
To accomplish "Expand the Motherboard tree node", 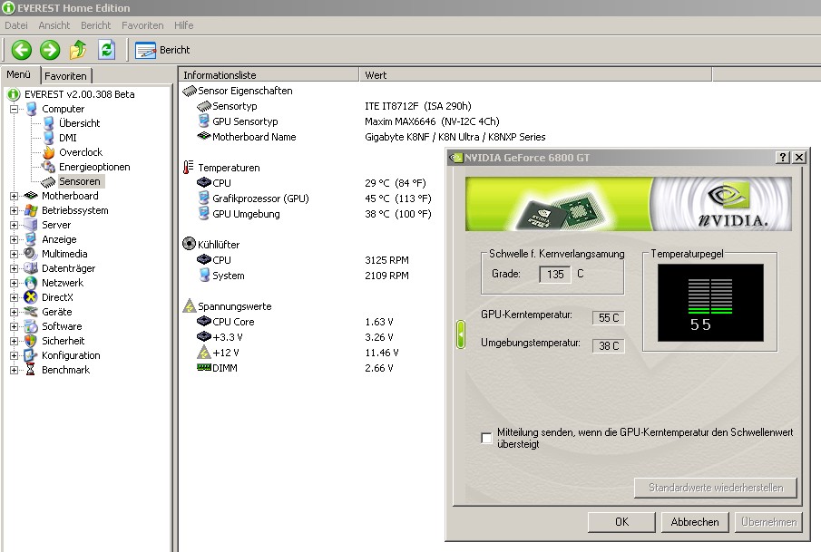I will [x=14, y=196].
